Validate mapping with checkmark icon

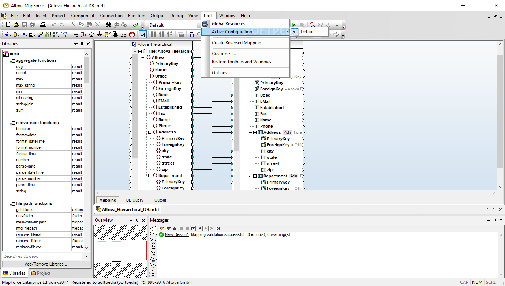click(136, 25)
